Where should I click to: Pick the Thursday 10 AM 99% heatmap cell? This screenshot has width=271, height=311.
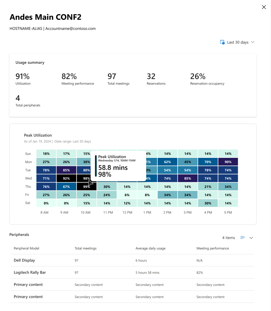point(86,187)
